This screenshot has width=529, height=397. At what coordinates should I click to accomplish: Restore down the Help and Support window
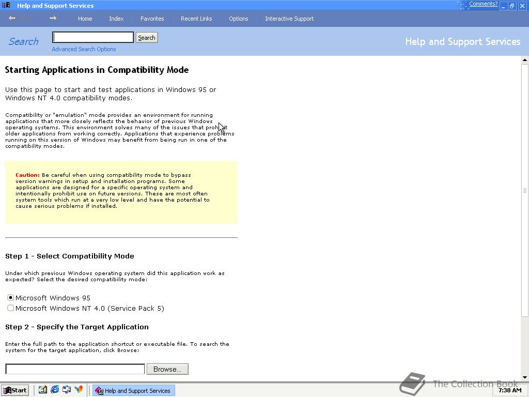coord(512,6)
